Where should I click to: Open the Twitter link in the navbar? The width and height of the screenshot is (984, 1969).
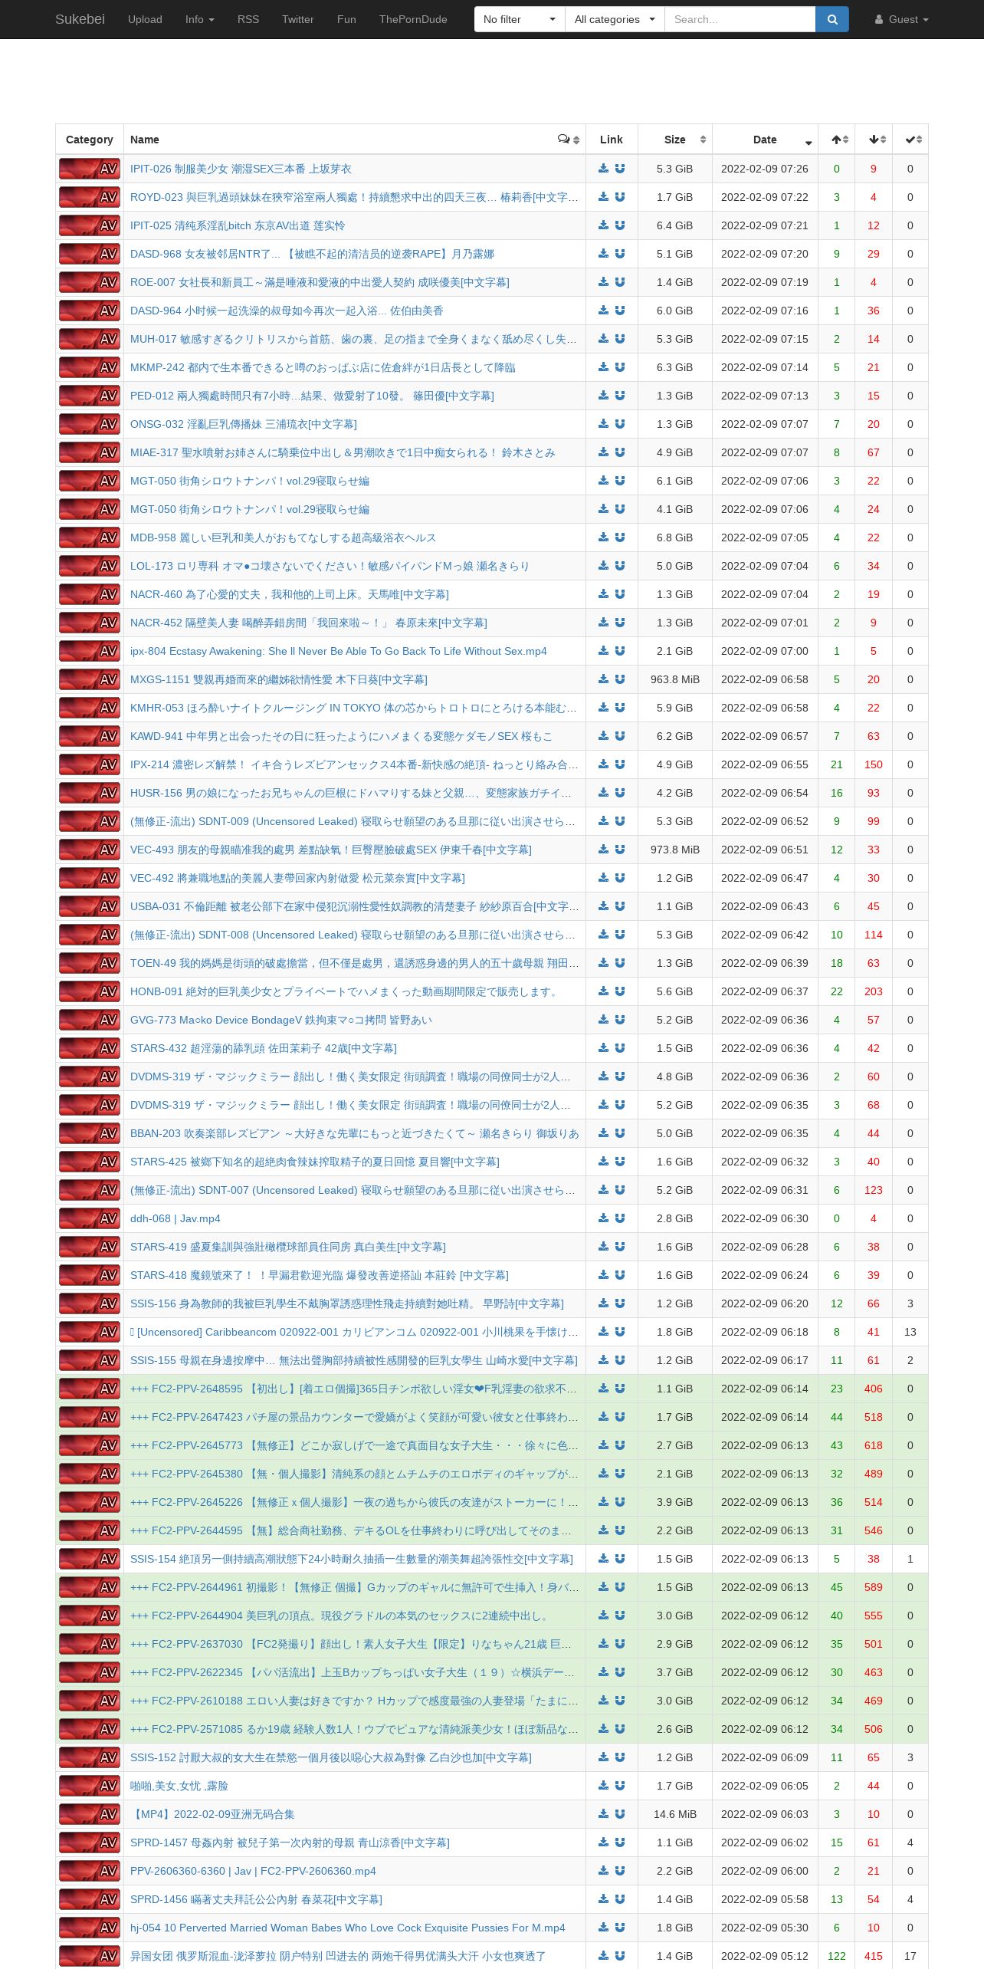[298, 19]
